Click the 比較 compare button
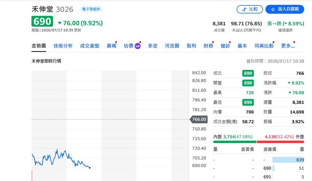This screenshot has height=181, width=312. coord(250,9)
